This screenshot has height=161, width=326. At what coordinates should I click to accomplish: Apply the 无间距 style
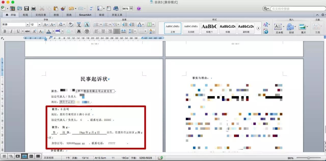tap(191, 28)
